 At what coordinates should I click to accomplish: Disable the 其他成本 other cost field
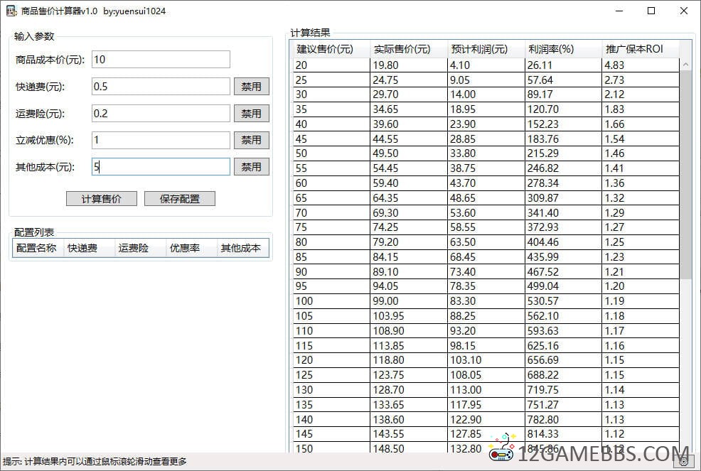pyautogui.click(x=251, y=167)
